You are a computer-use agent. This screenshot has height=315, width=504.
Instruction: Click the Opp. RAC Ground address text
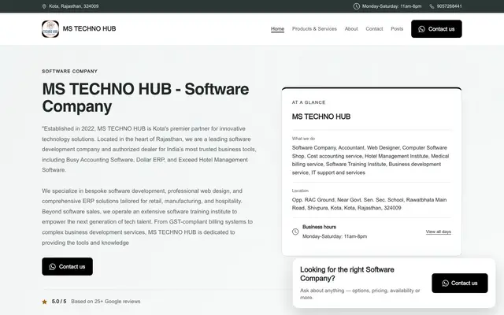[370, 204]
